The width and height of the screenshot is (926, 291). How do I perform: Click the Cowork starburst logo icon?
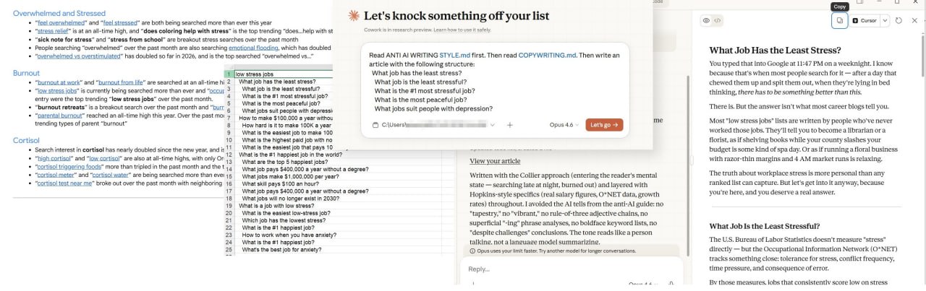[x=354, y=15]
